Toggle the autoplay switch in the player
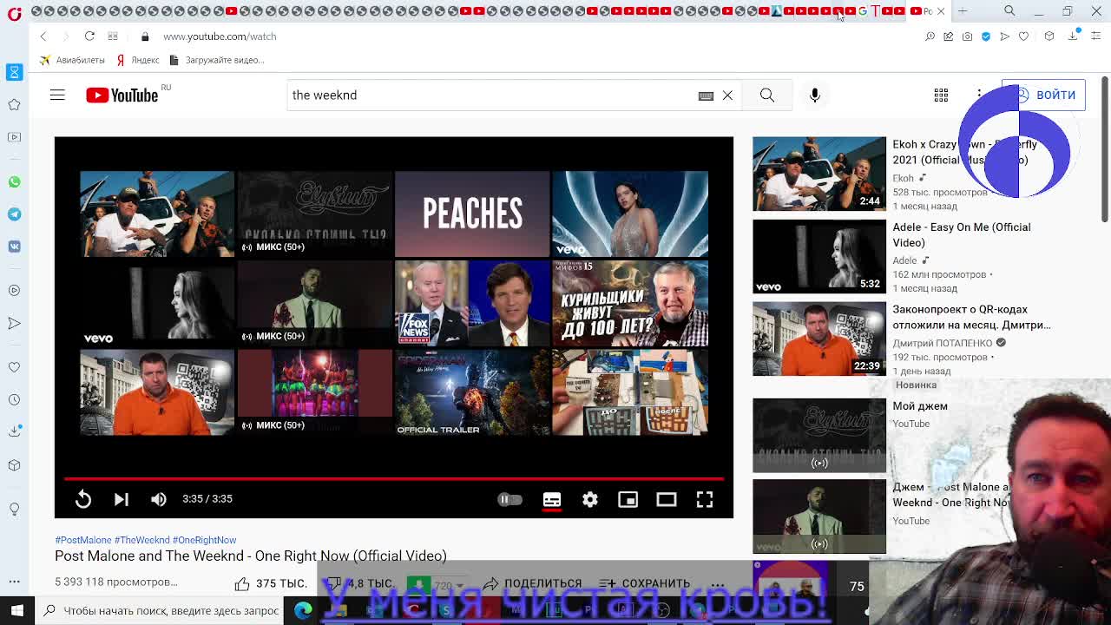This screenshot has width=1111, height=625. coord(509,499)
